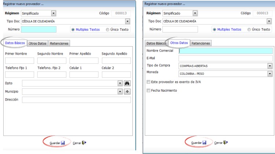This screenshot has width=275, height=154.
Task: Click binoculars search icon next to Dpto
Action: click(x=127, y=83)
